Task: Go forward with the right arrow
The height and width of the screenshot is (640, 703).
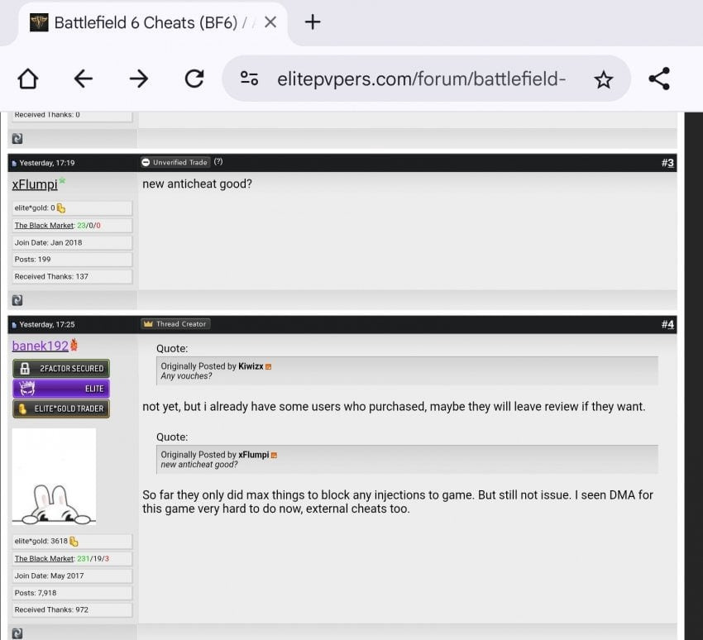Action: [139, 79]
